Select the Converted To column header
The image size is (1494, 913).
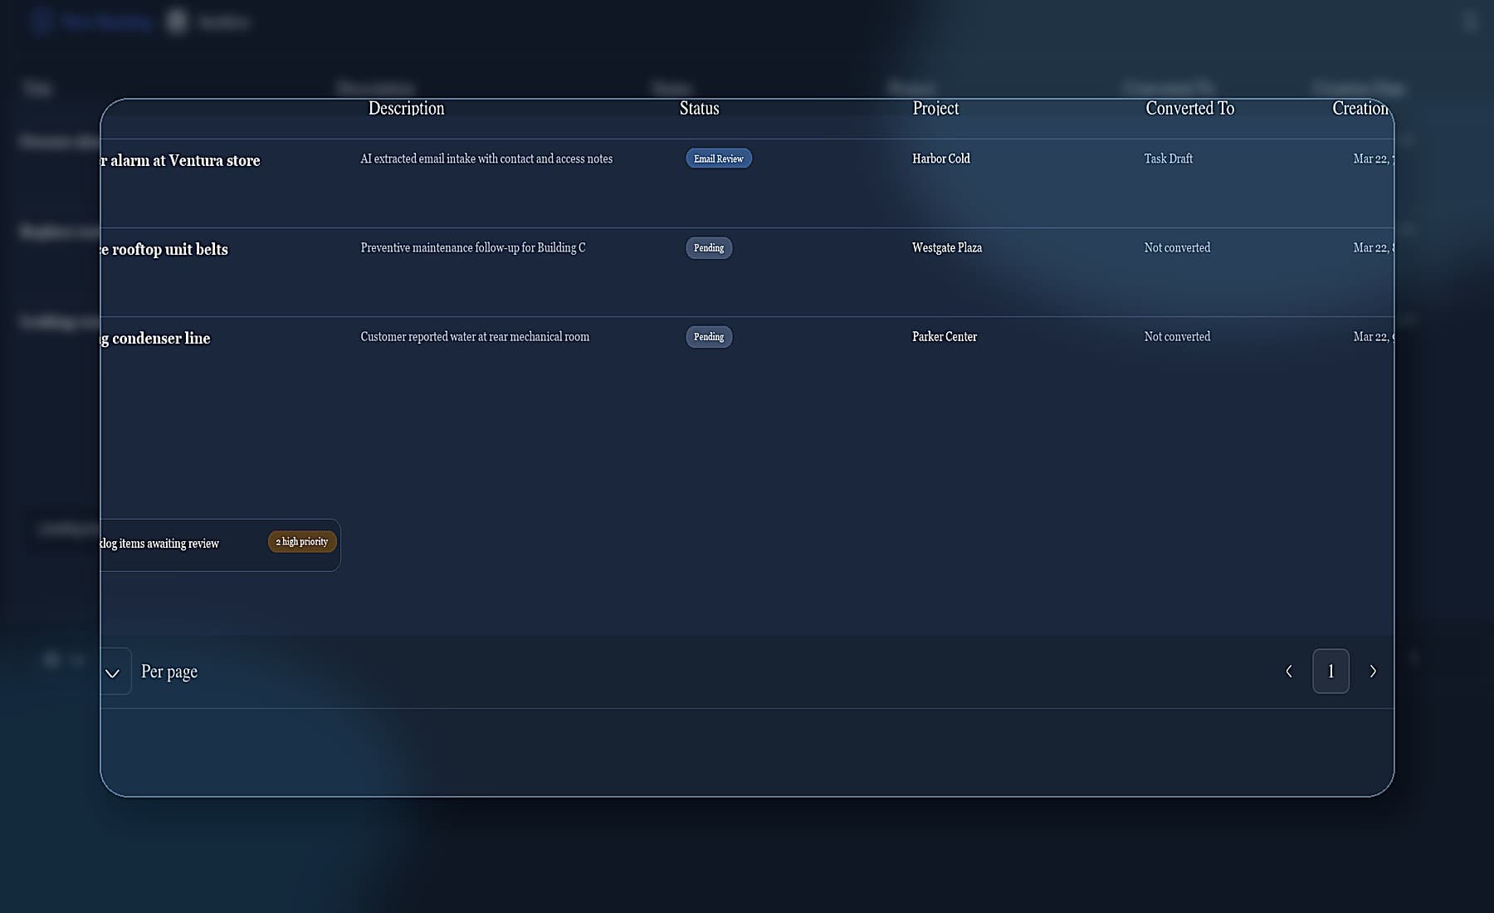point(1189,108)
